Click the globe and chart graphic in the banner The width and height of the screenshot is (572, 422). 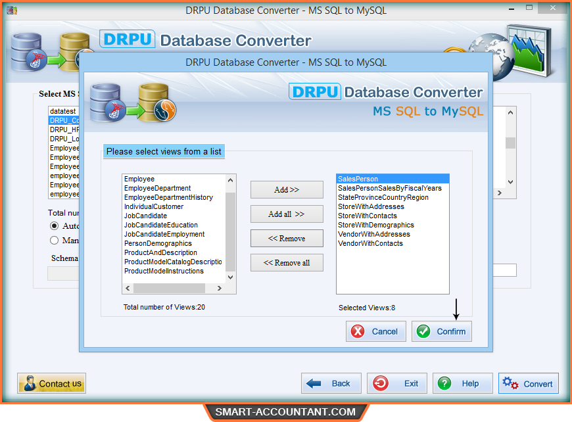tap(511, 51)
